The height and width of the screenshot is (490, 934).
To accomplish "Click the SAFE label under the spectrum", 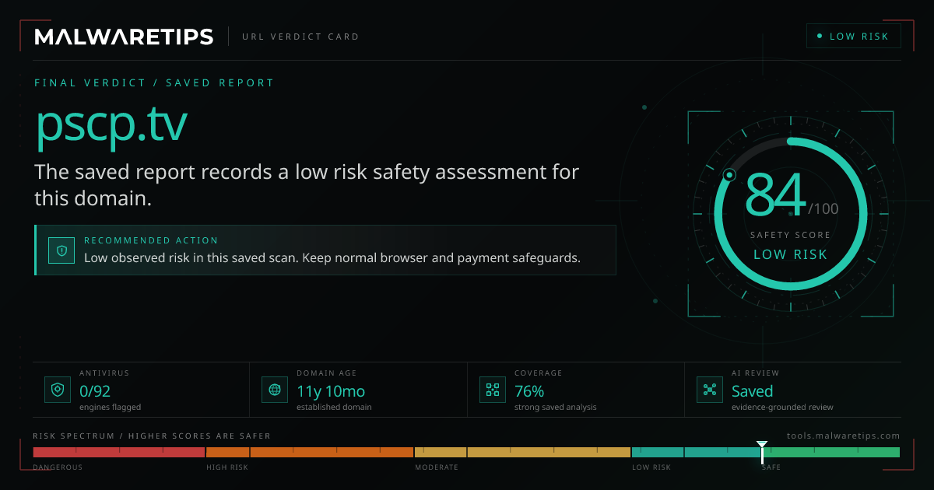I will [x=771, y=467].
